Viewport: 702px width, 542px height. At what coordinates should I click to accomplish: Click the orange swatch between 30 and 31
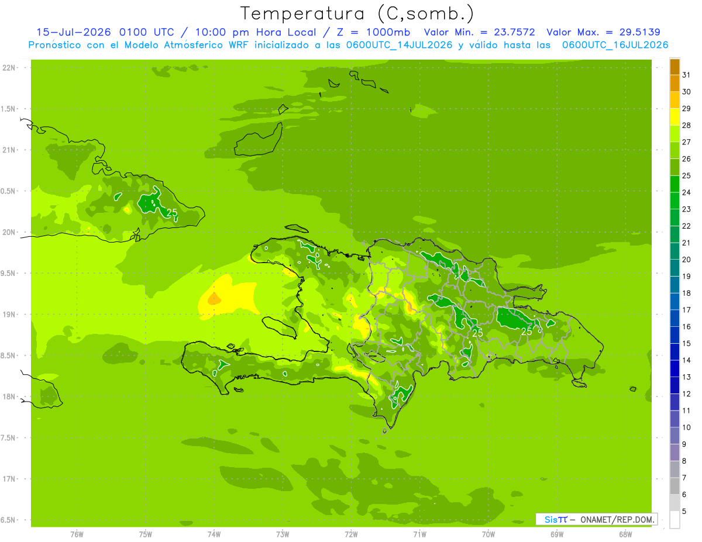[675, 84]
